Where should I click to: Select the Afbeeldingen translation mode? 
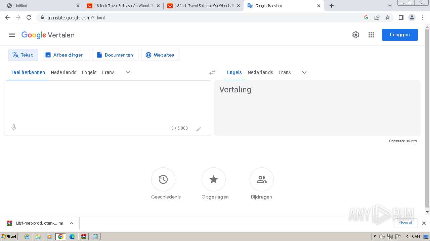click(65, 55)
